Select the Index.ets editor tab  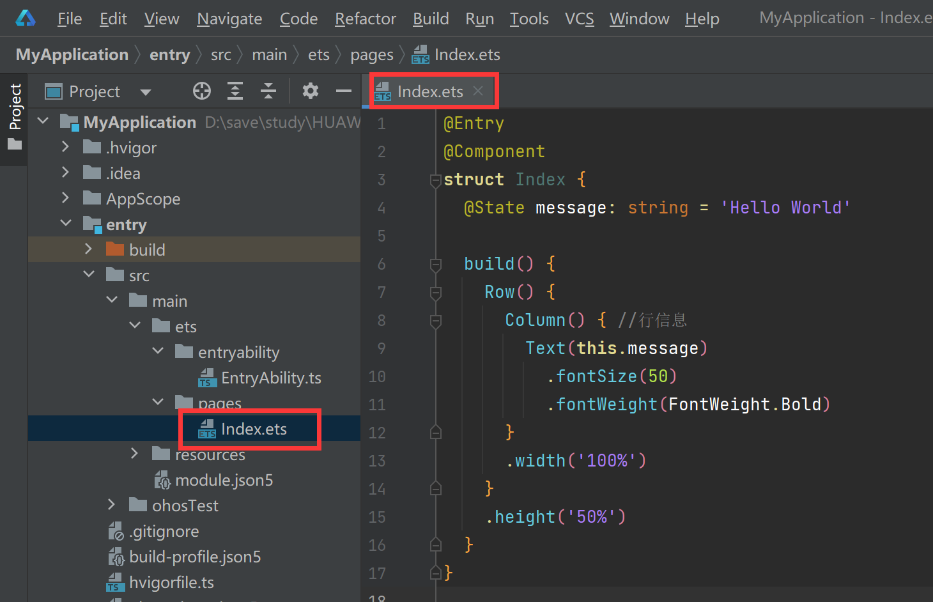coord(430,91)
